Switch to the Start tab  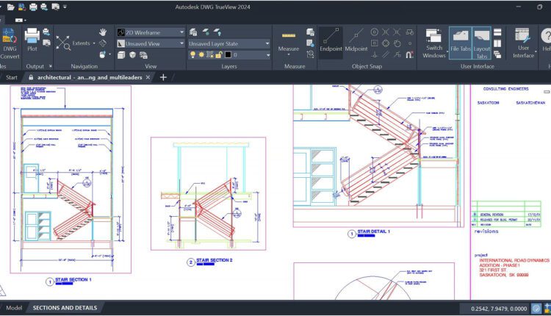point(12,77)
